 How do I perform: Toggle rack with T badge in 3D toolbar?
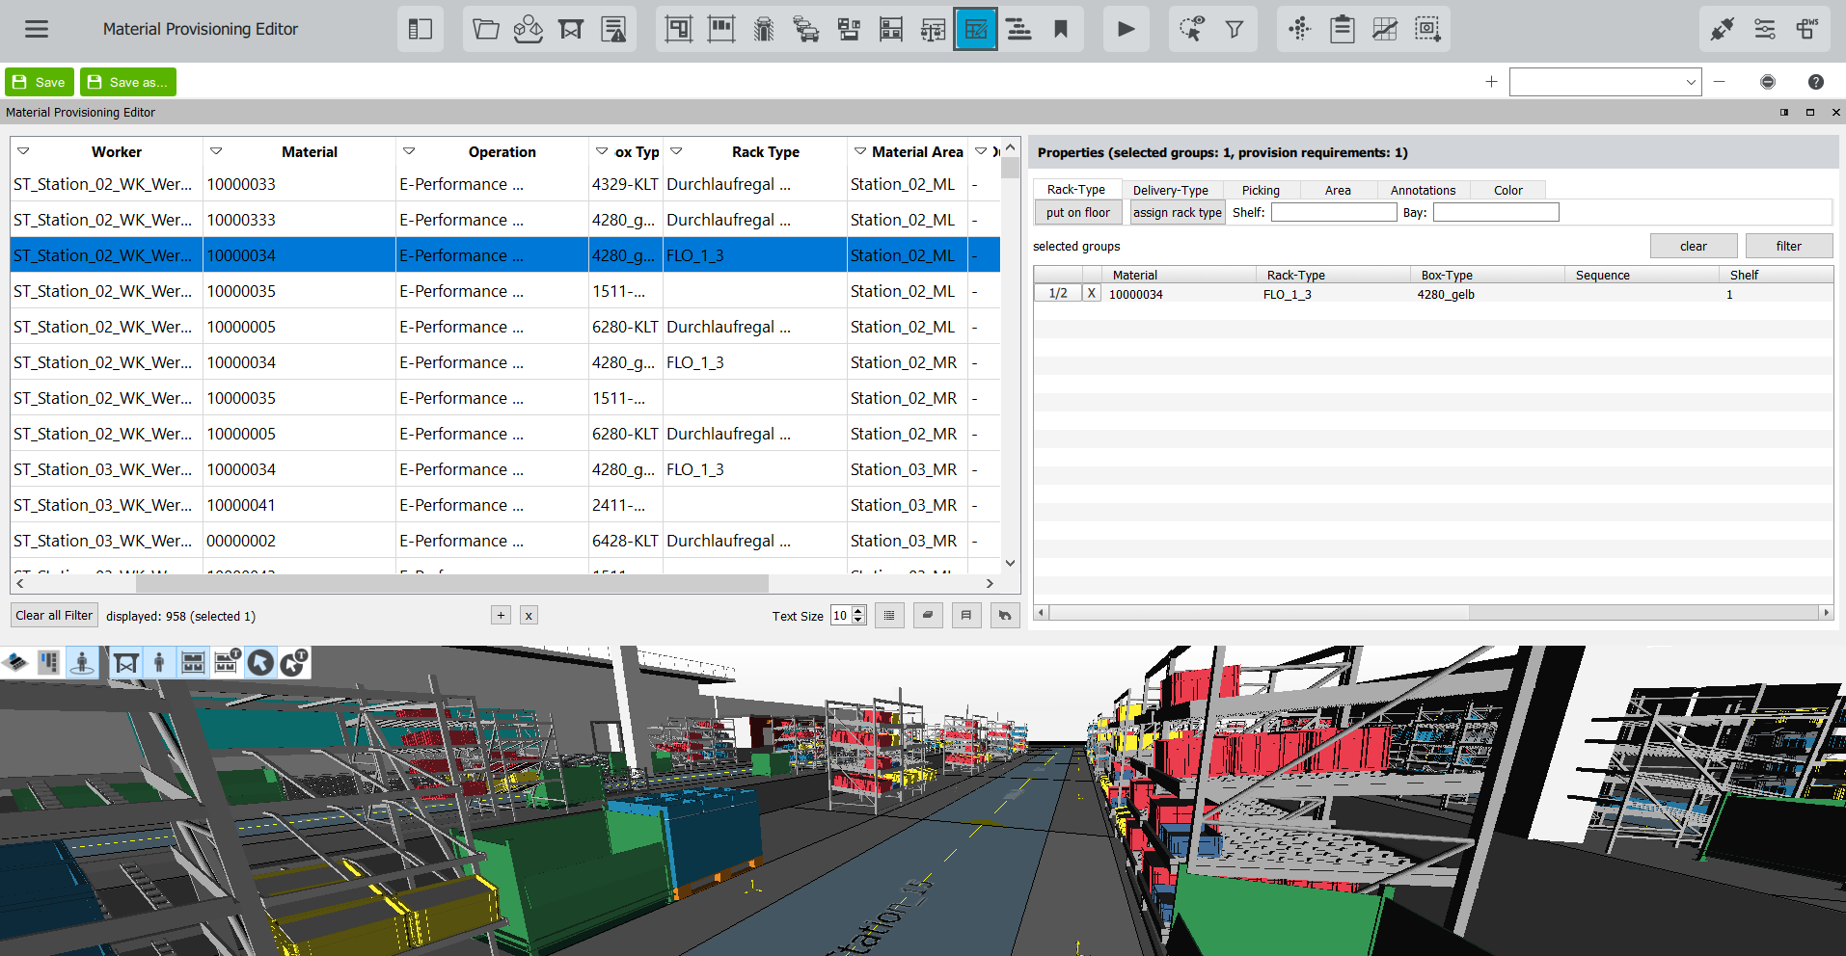pyautogui.click(x=227, y=662)
